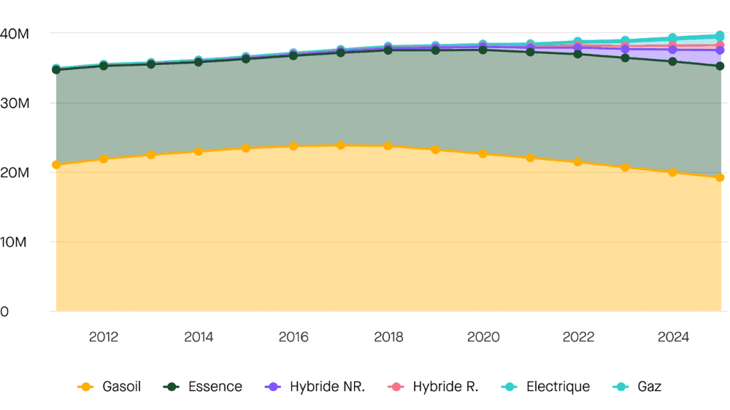
Task: Click the 2018 x-axis label
Action: click(x=388, y=337)
